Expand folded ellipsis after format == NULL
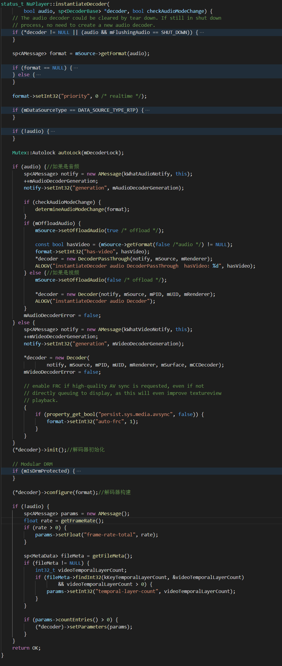The image size is (282, 666). click(x=76, y=68)
